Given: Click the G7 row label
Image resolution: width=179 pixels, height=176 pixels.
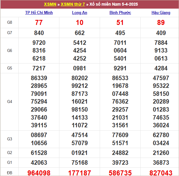Looking at the screenshot, I should click(9, 33).
